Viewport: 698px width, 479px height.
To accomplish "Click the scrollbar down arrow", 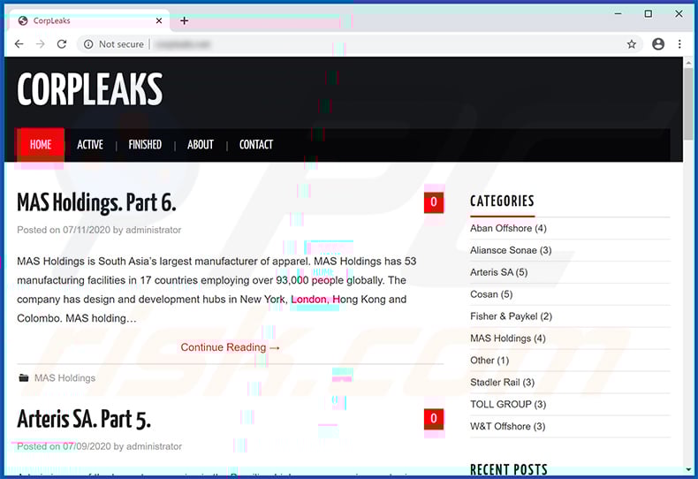I will point(688,469).
